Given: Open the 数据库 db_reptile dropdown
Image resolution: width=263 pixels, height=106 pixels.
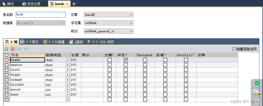Looking at the screenshot, I should (41, 23).
